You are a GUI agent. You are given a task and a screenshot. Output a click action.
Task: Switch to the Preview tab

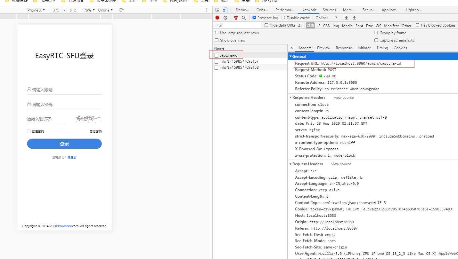coord(323,48)
